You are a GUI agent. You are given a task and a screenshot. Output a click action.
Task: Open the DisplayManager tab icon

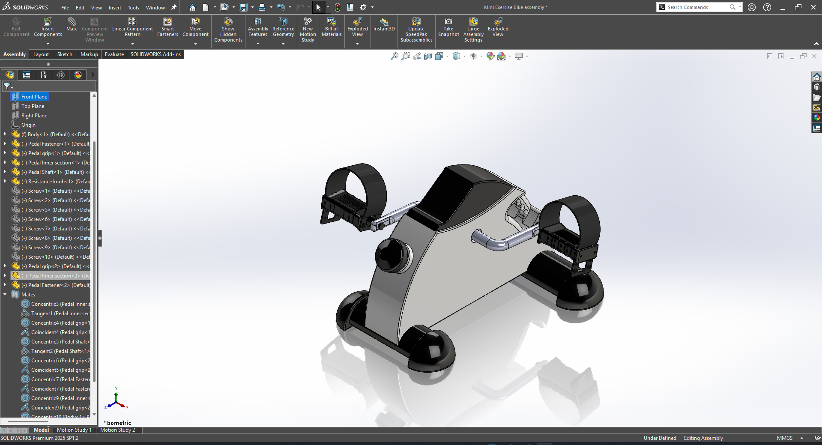tap(78, 75)
